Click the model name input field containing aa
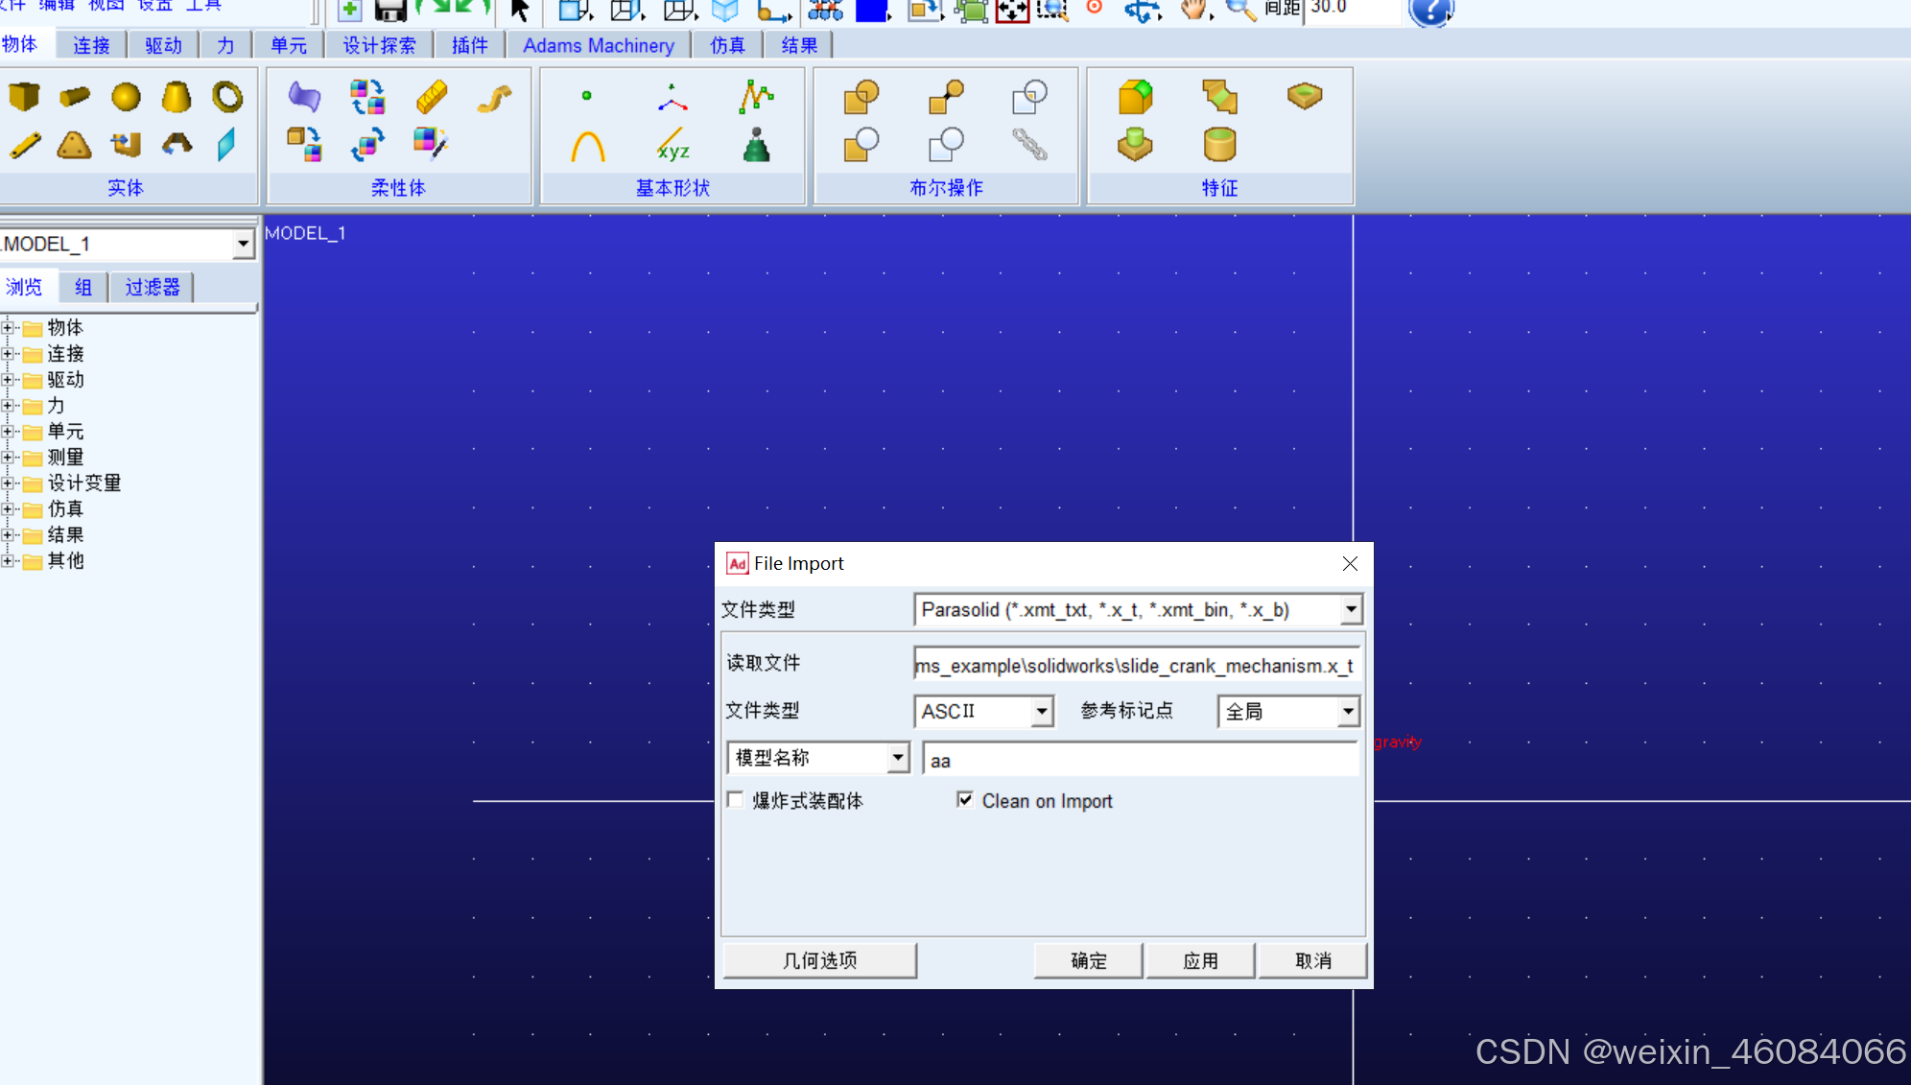 (x=1140, y=760)
